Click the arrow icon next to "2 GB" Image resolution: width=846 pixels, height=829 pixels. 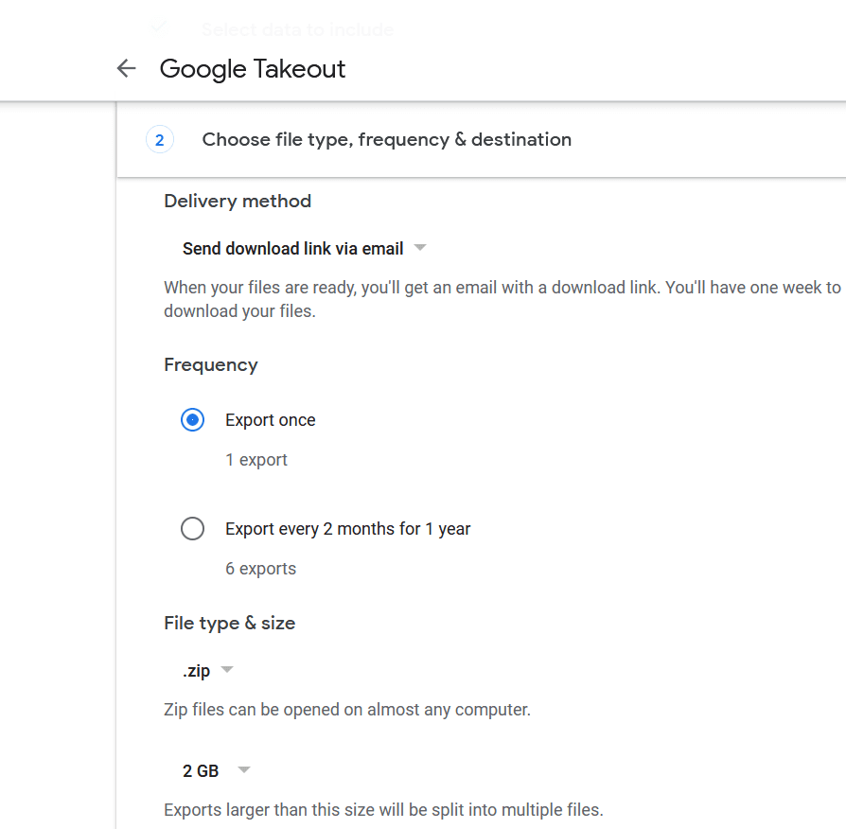[243, 769]
